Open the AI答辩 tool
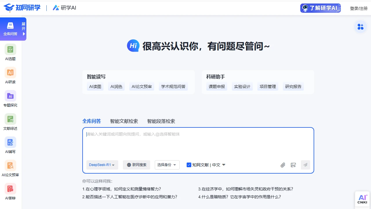 pos(10,192)
